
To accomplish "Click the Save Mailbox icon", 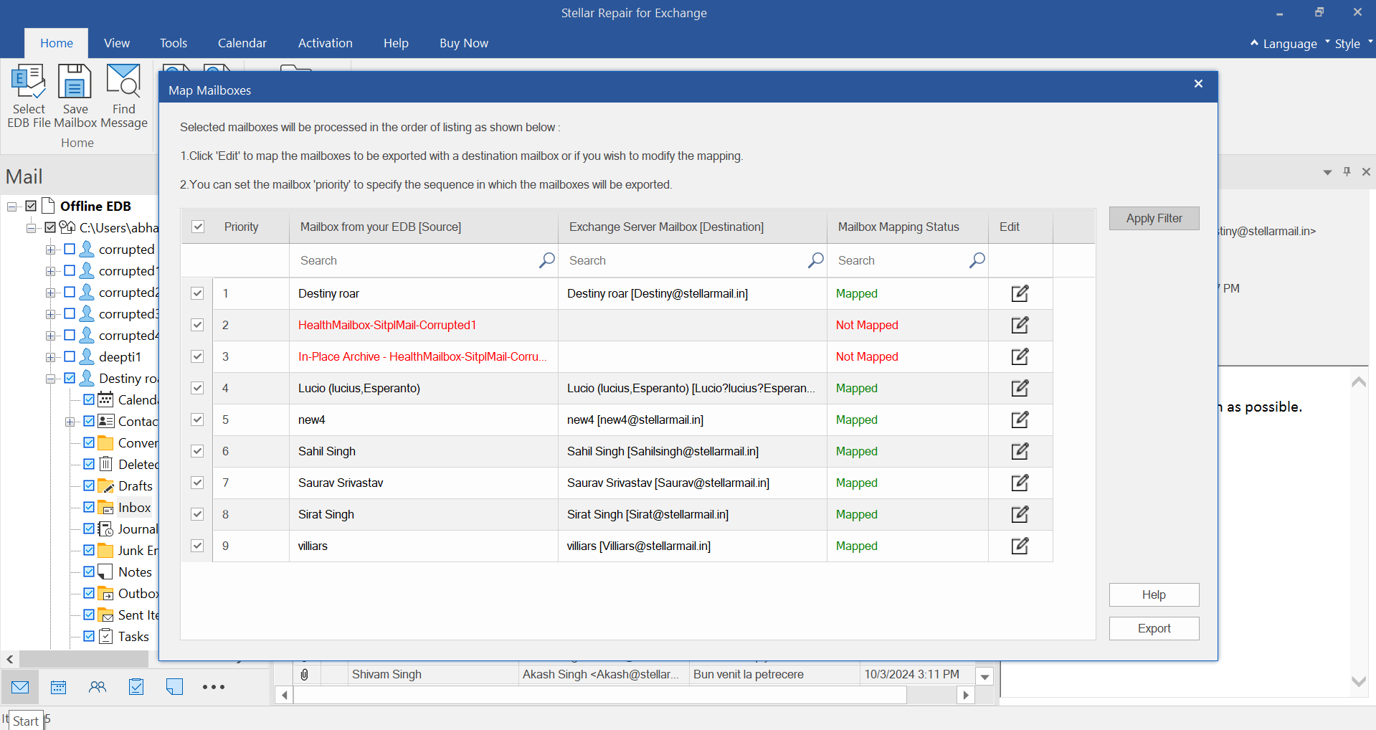I will [x=75, y=82].
